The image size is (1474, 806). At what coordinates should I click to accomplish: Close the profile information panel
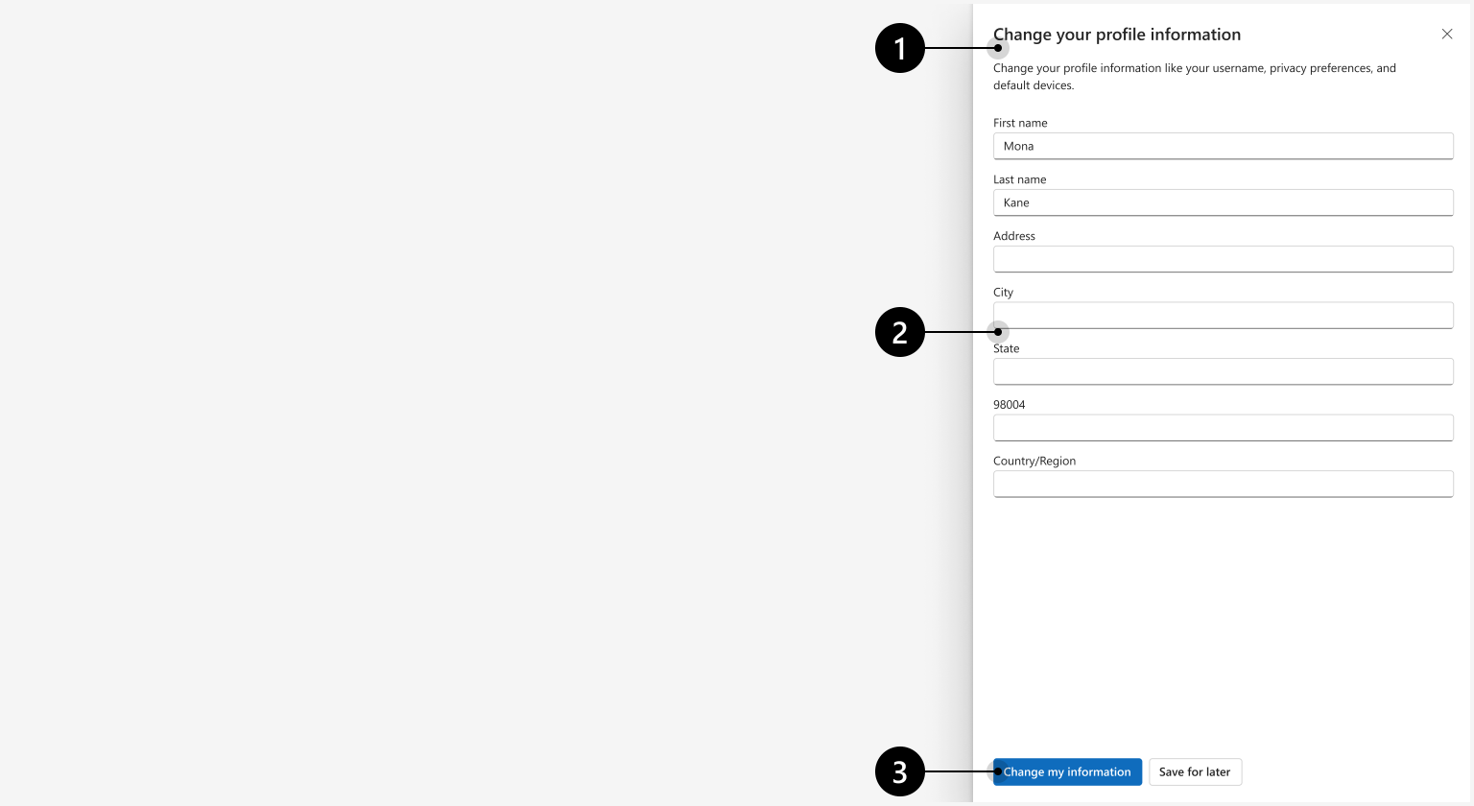pyautogui.click(x=1447, y=35)
